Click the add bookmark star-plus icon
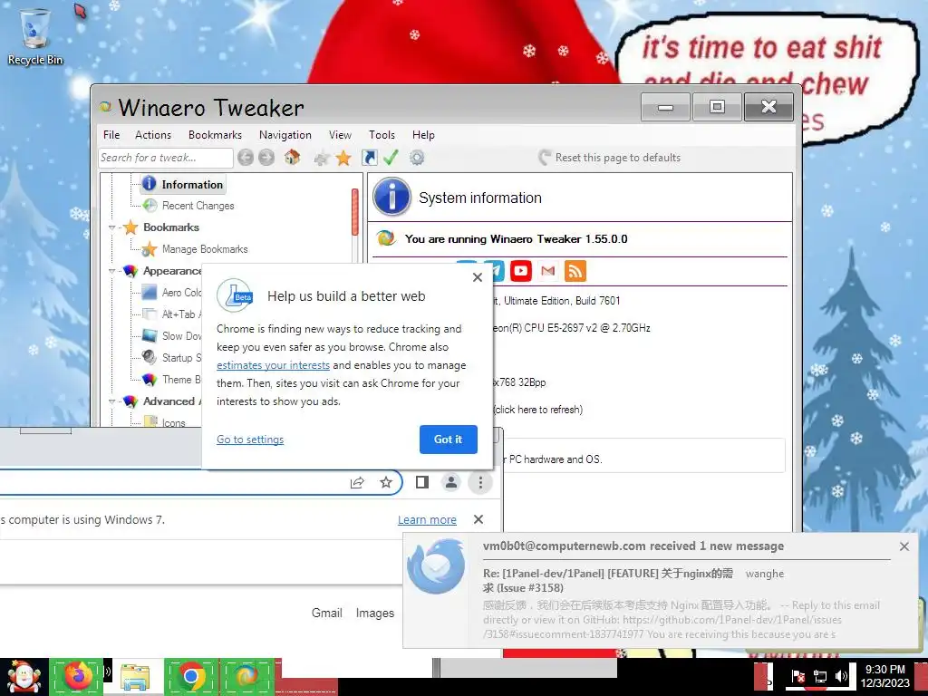Image resolution: width=928 pixels, height=696 pixels. (x=322, y=158)
